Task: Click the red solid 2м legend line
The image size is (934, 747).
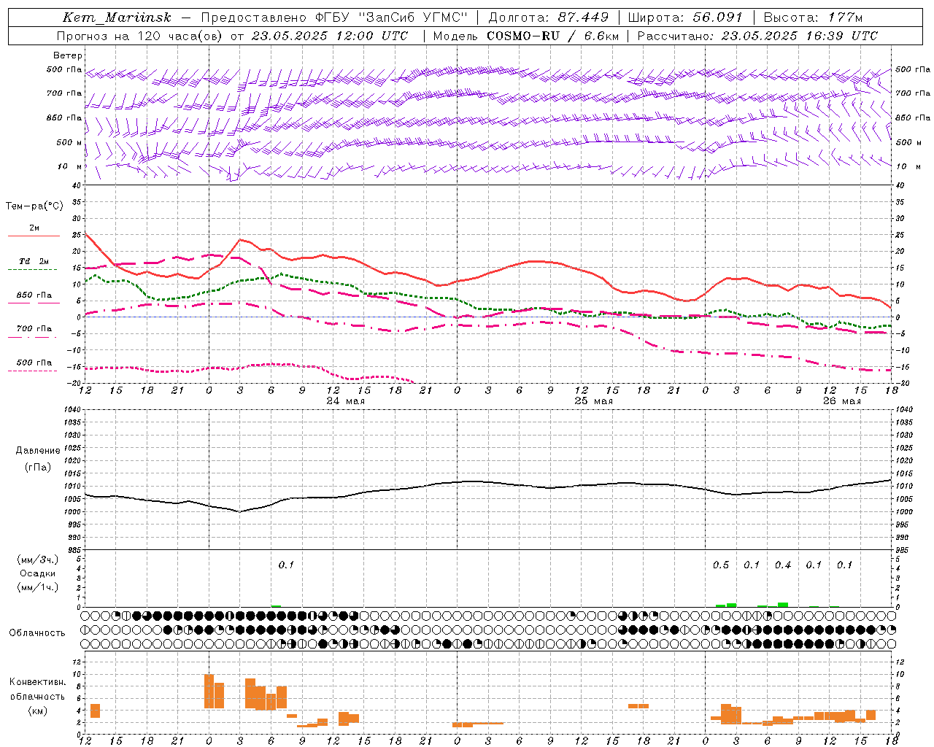Action: [x=34, y=236]
